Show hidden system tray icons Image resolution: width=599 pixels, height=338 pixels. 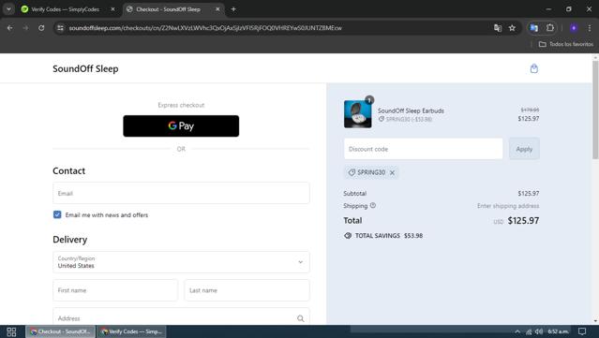click(x=517, y=331)
